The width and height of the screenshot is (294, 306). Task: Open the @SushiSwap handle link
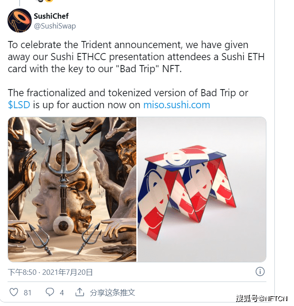[55, 26]
